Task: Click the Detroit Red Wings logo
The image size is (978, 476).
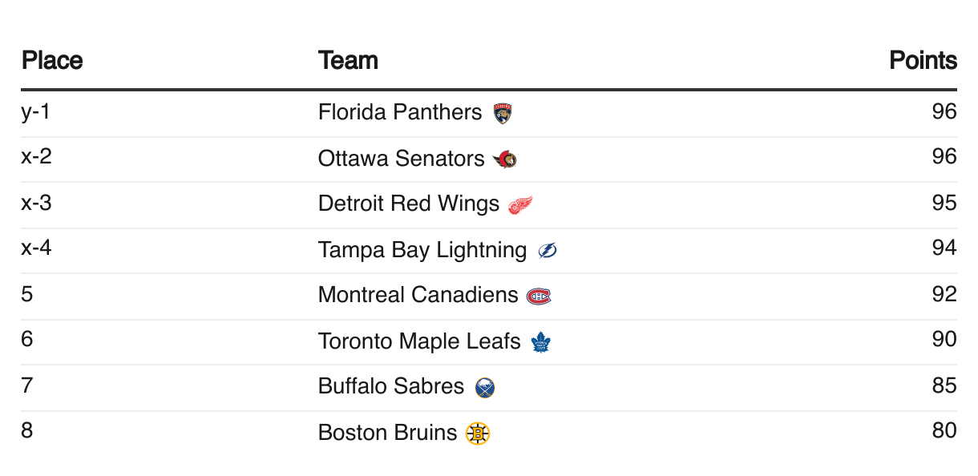Action: pos(520,205)
